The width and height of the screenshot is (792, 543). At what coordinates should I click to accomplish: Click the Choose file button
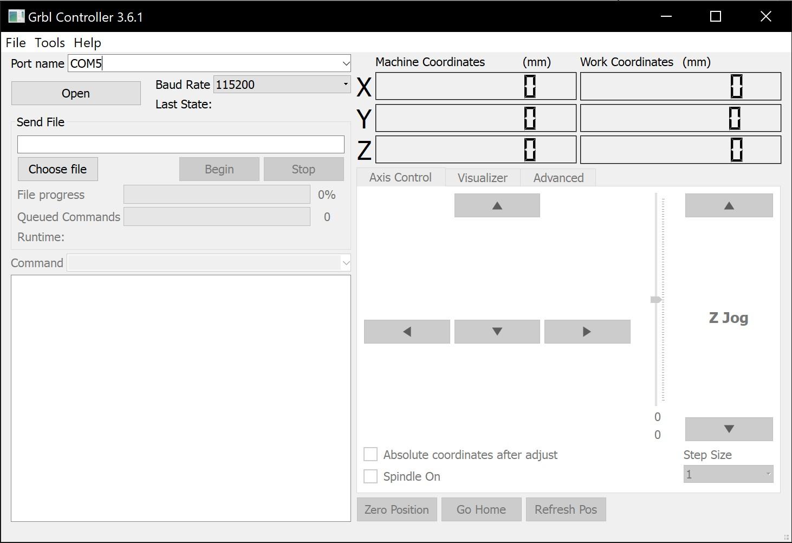click(57, 169)
